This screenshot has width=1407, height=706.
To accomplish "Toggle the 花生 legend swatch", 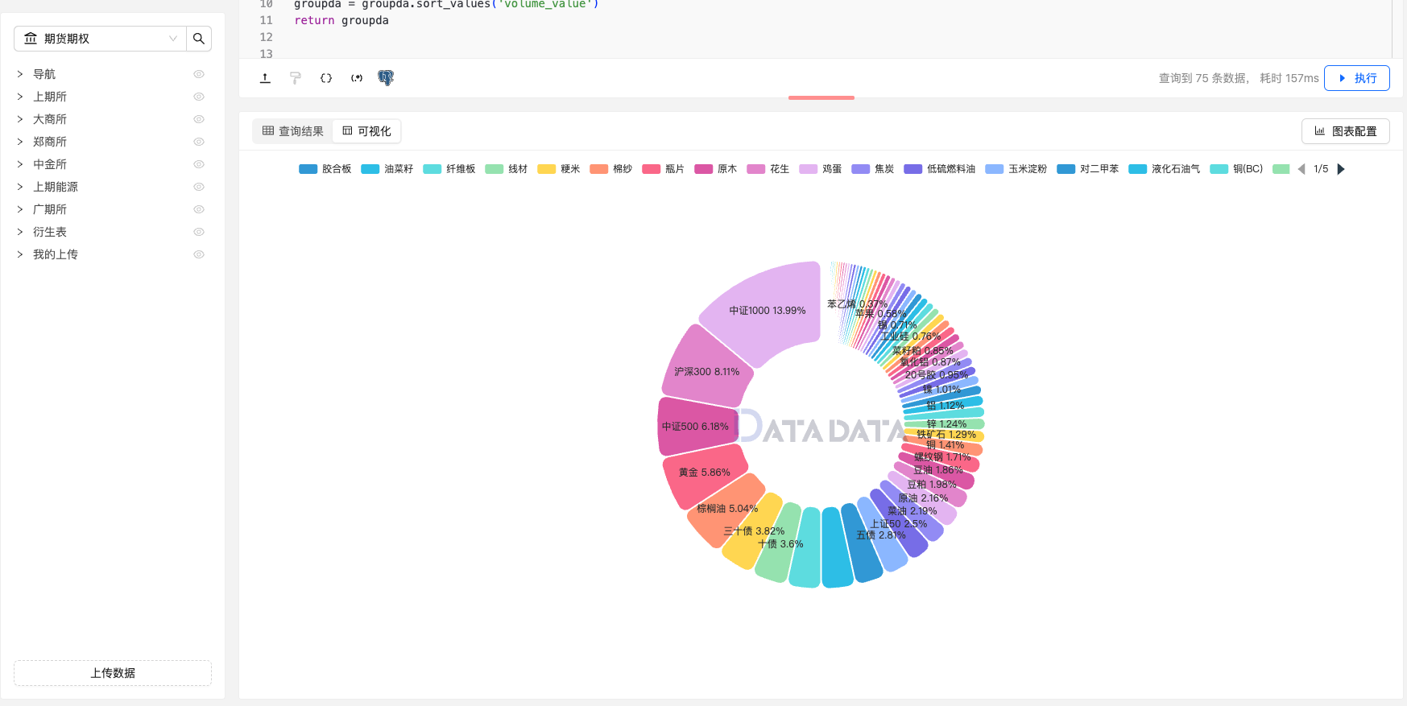I will pos(755,169).
